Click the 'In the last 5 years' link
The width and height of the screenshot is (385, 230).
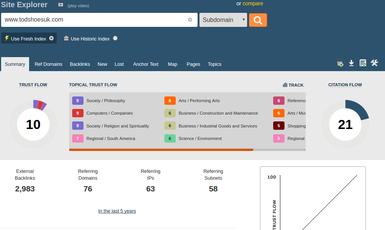pos(117,211)
